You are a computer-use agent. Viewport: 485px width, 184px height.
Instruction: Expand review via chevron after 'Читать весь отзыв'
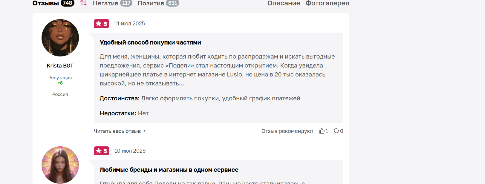point(144,131)
